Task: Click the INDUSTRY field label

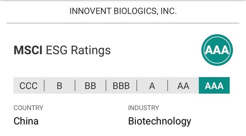Action: pos(144,108)
